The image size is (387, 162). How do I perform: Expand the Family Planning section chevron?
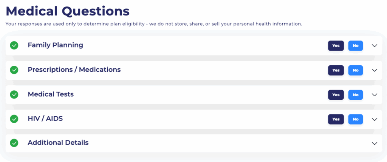pyautogui.click(x=375, y=46)
